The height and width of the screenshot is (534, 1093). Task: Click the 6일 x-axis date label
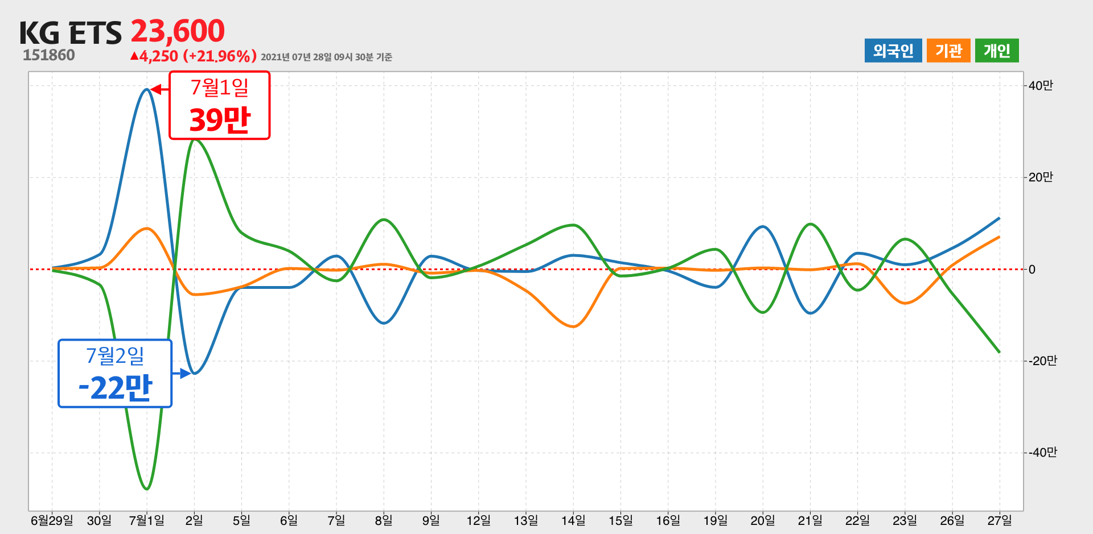[x=289, y=520]
